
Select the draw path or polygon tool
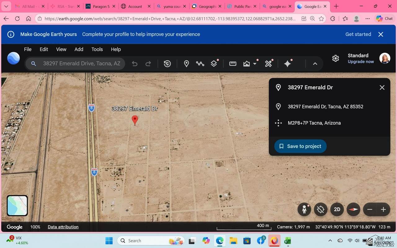click(x=200, y=64)
